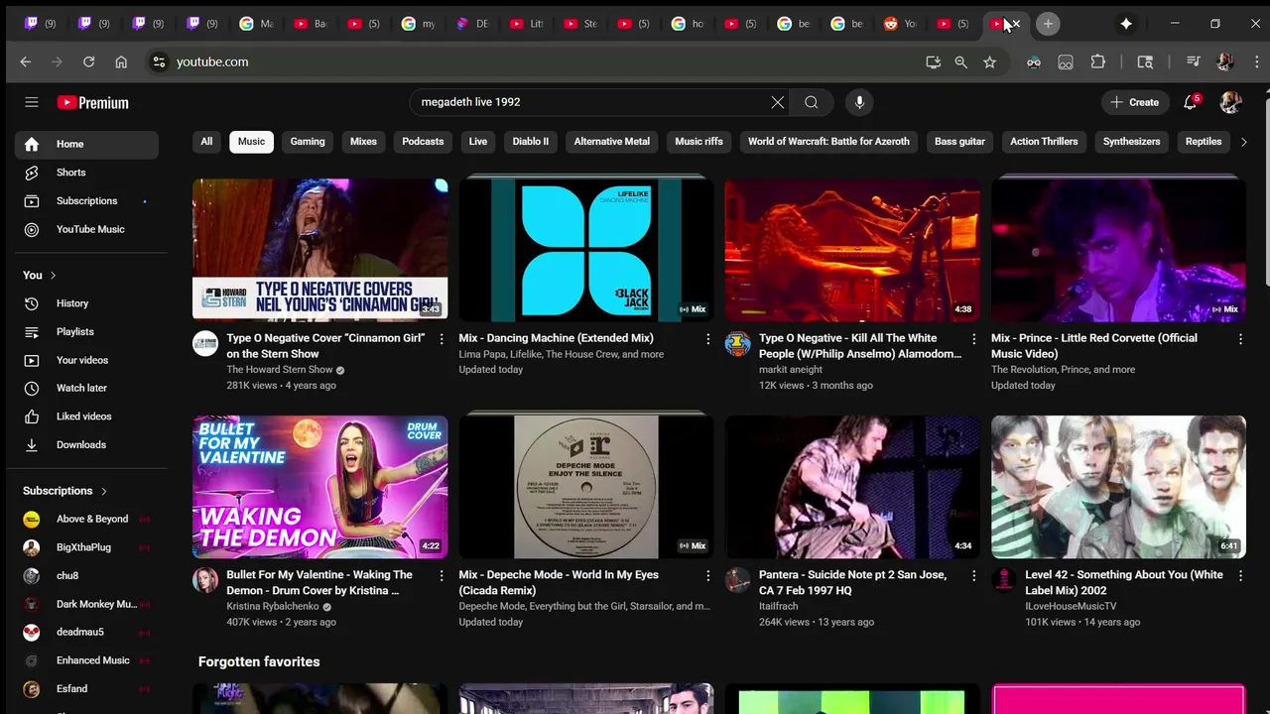Open Playlists in the sidebar
Viewport: 1270px width, 714px height.
86,331
